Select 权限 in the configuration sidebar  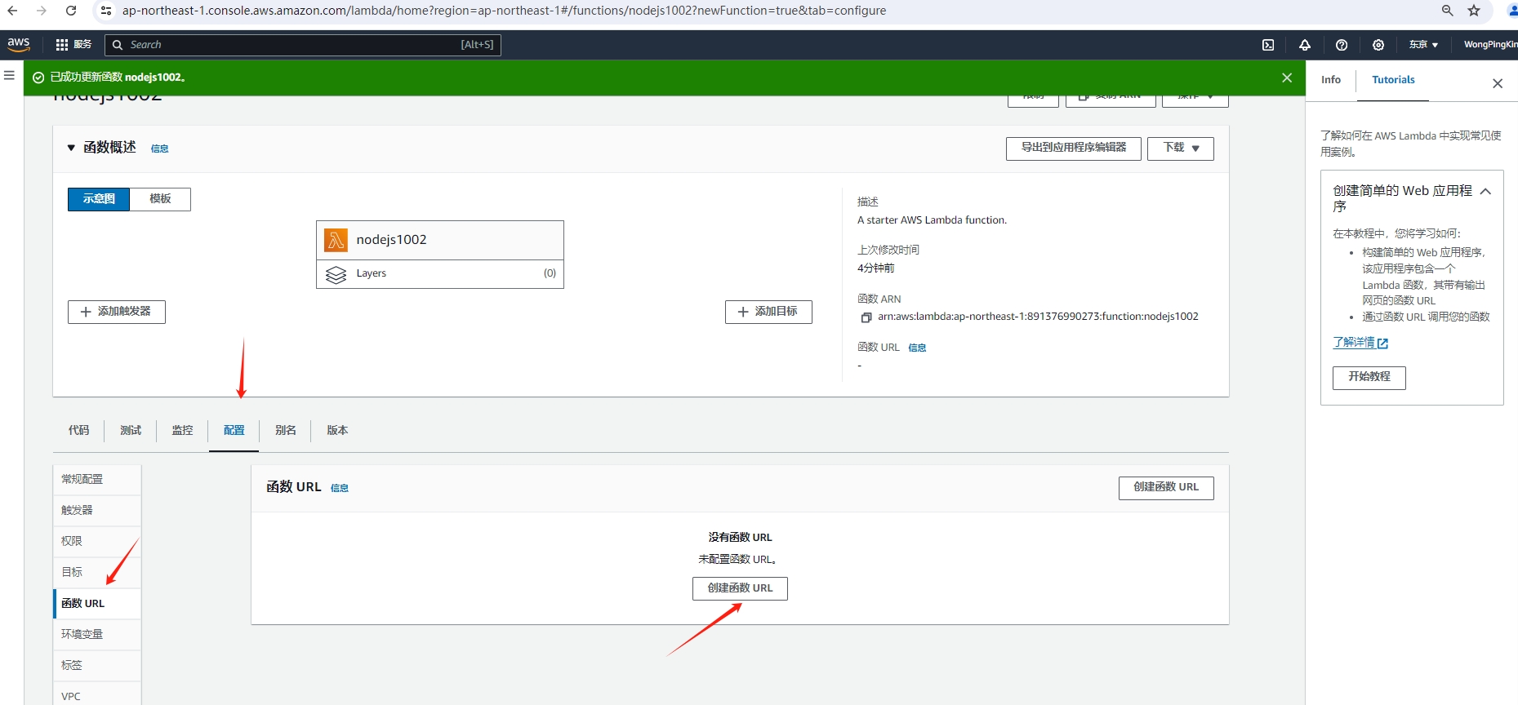click(97, 542)
